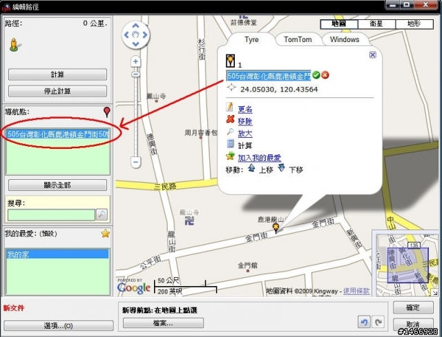Open the Tyre tab in the balloon

(251, 39)
